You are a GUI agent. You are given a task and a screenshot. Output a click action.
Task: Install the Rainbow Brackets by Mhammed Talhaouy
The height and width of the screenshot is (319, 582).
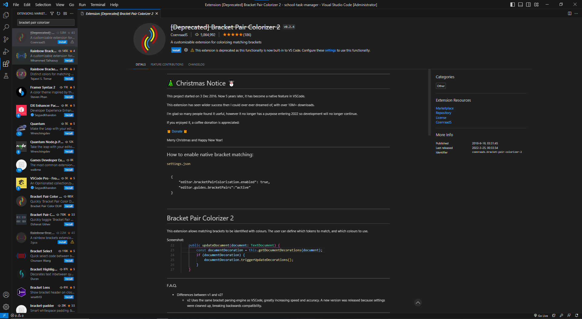click(x=69, y=61)
